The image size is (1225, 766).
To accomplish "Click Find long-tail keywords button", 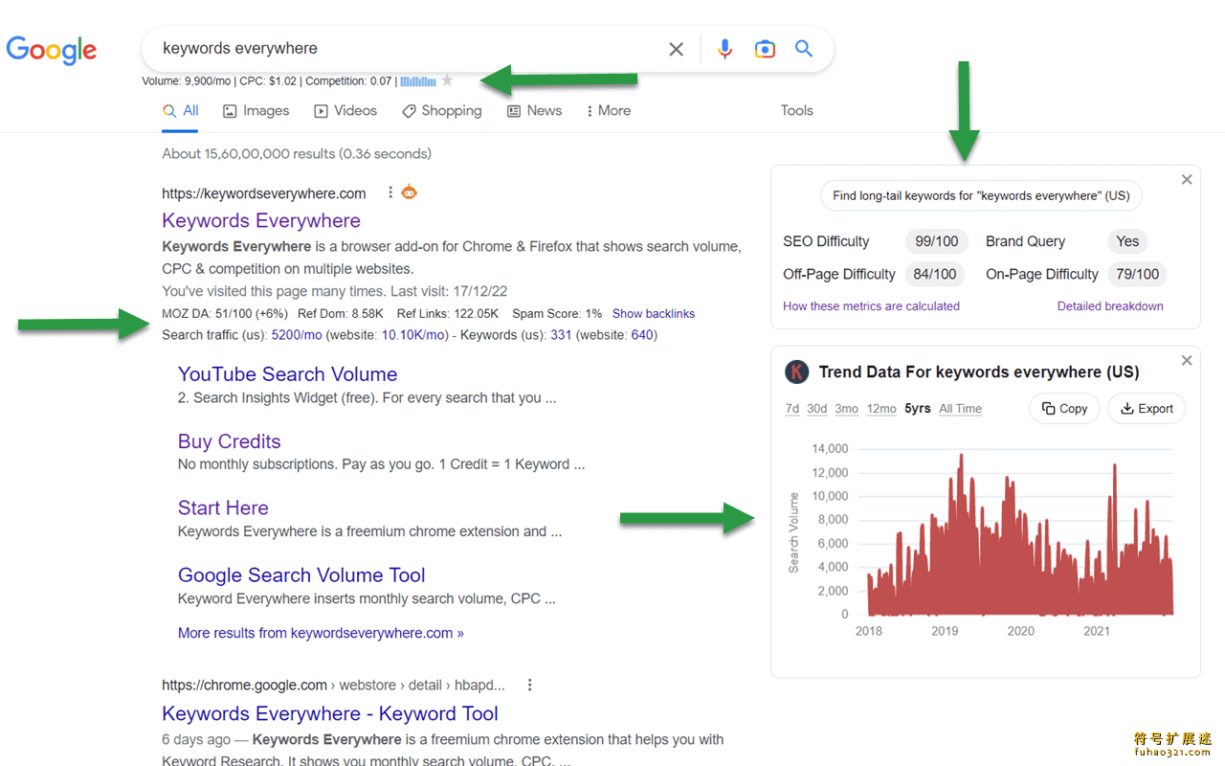I will tap(981, 195).
